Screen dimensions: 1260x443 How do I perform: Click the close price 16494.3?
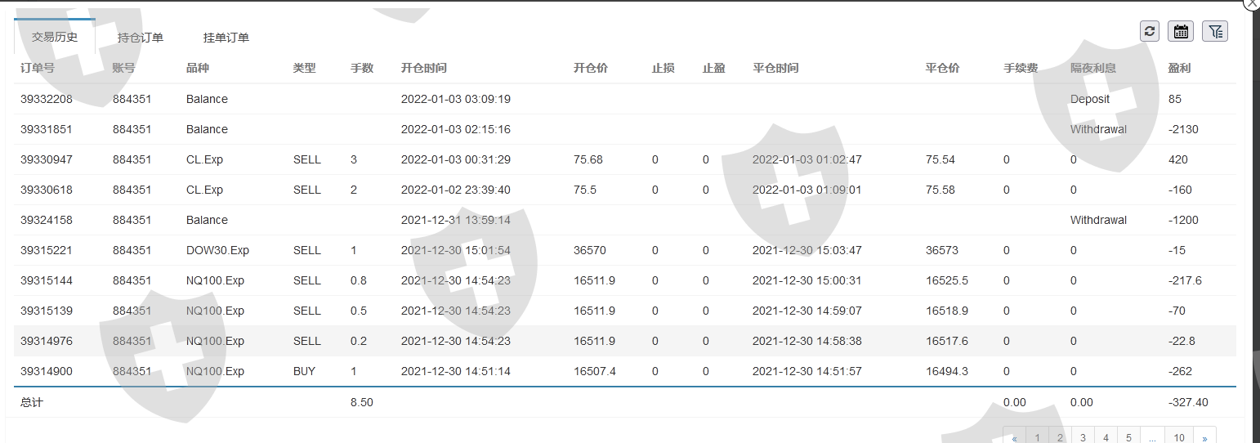[x=947, y=371]
